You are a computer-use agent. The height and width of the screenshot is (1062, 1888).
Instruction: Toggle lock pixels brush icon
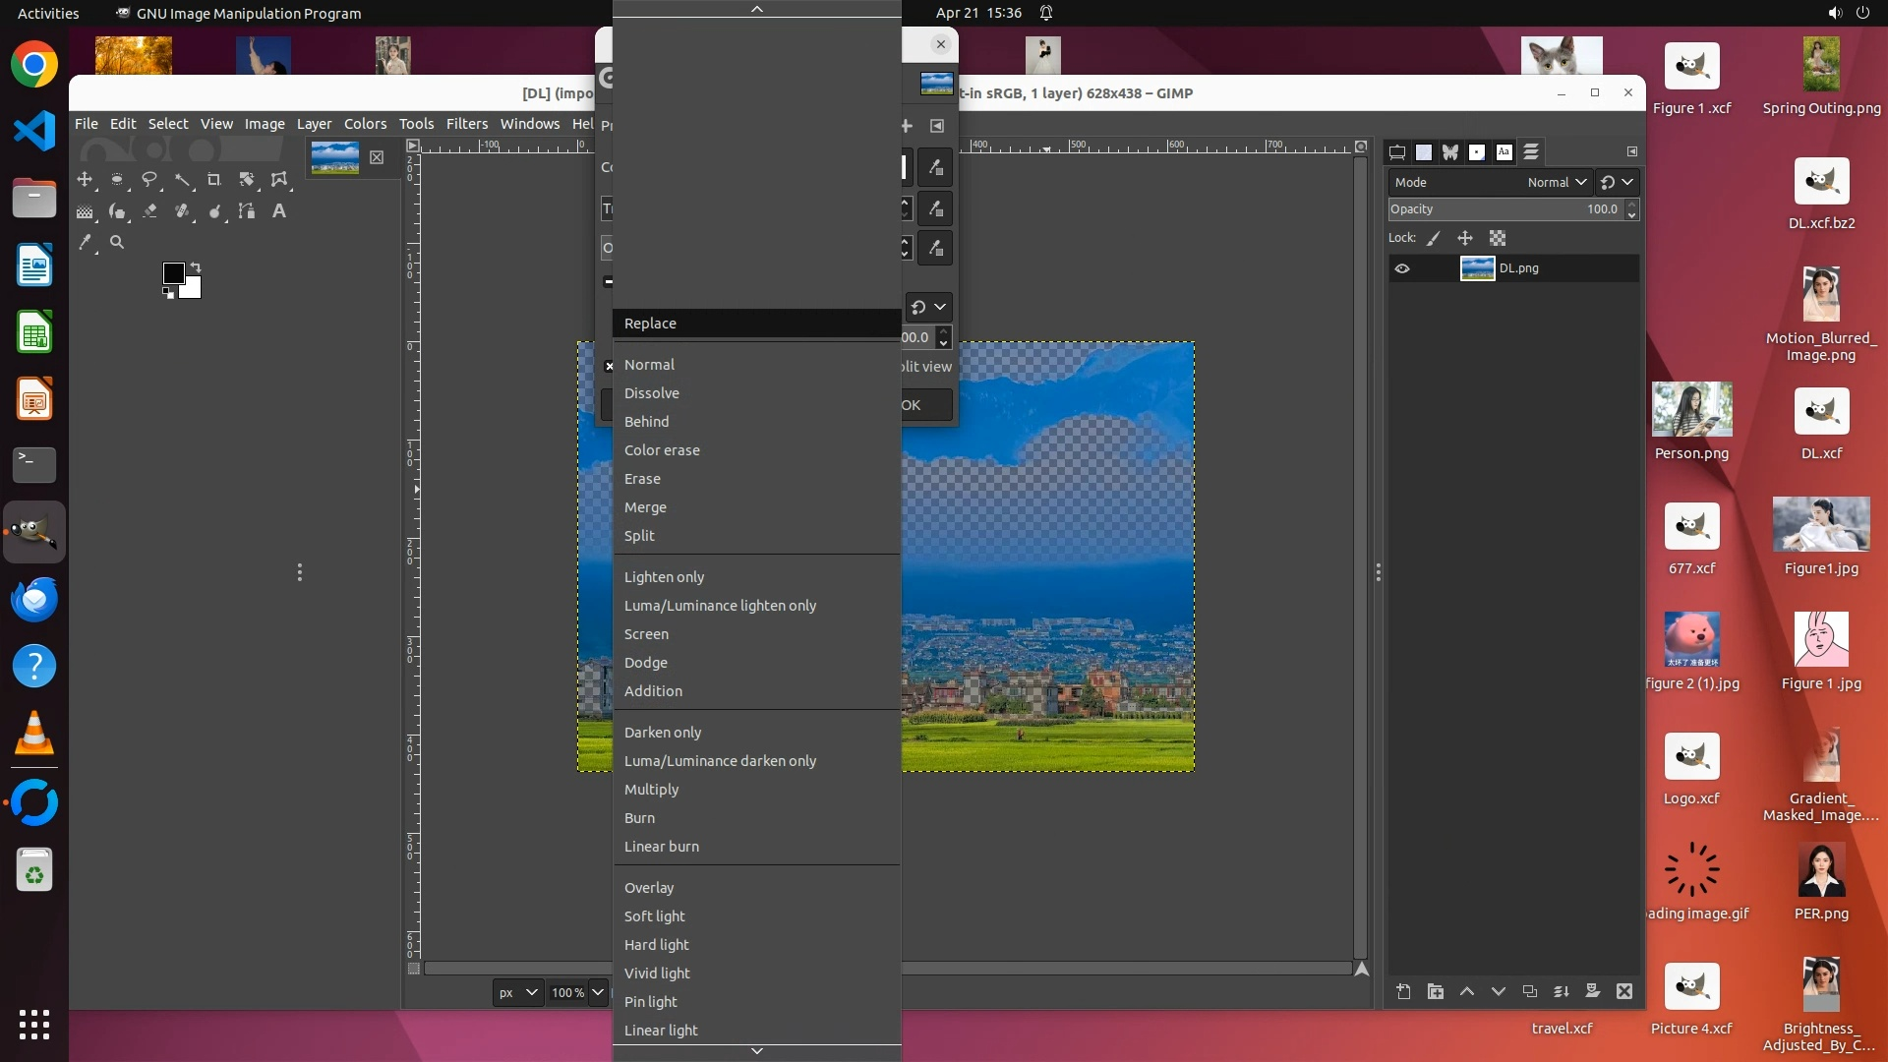click(x=1435, y=238)
